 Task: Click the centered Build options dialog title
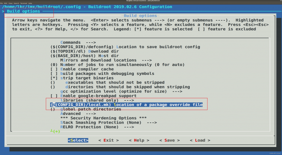pyautogui.click(x=140, y=16)
